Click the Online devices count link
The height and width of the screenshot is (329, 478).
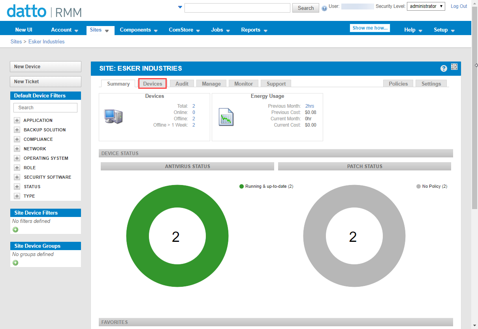194,112
